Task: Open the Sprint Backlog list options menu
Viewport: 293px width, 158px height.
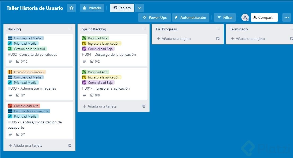Action: pos(144,29)
